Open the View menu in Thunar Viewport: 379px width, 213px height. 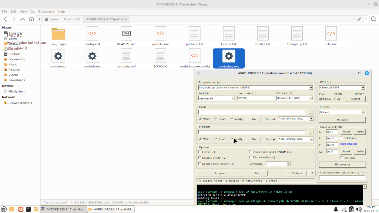click(23, 11)
